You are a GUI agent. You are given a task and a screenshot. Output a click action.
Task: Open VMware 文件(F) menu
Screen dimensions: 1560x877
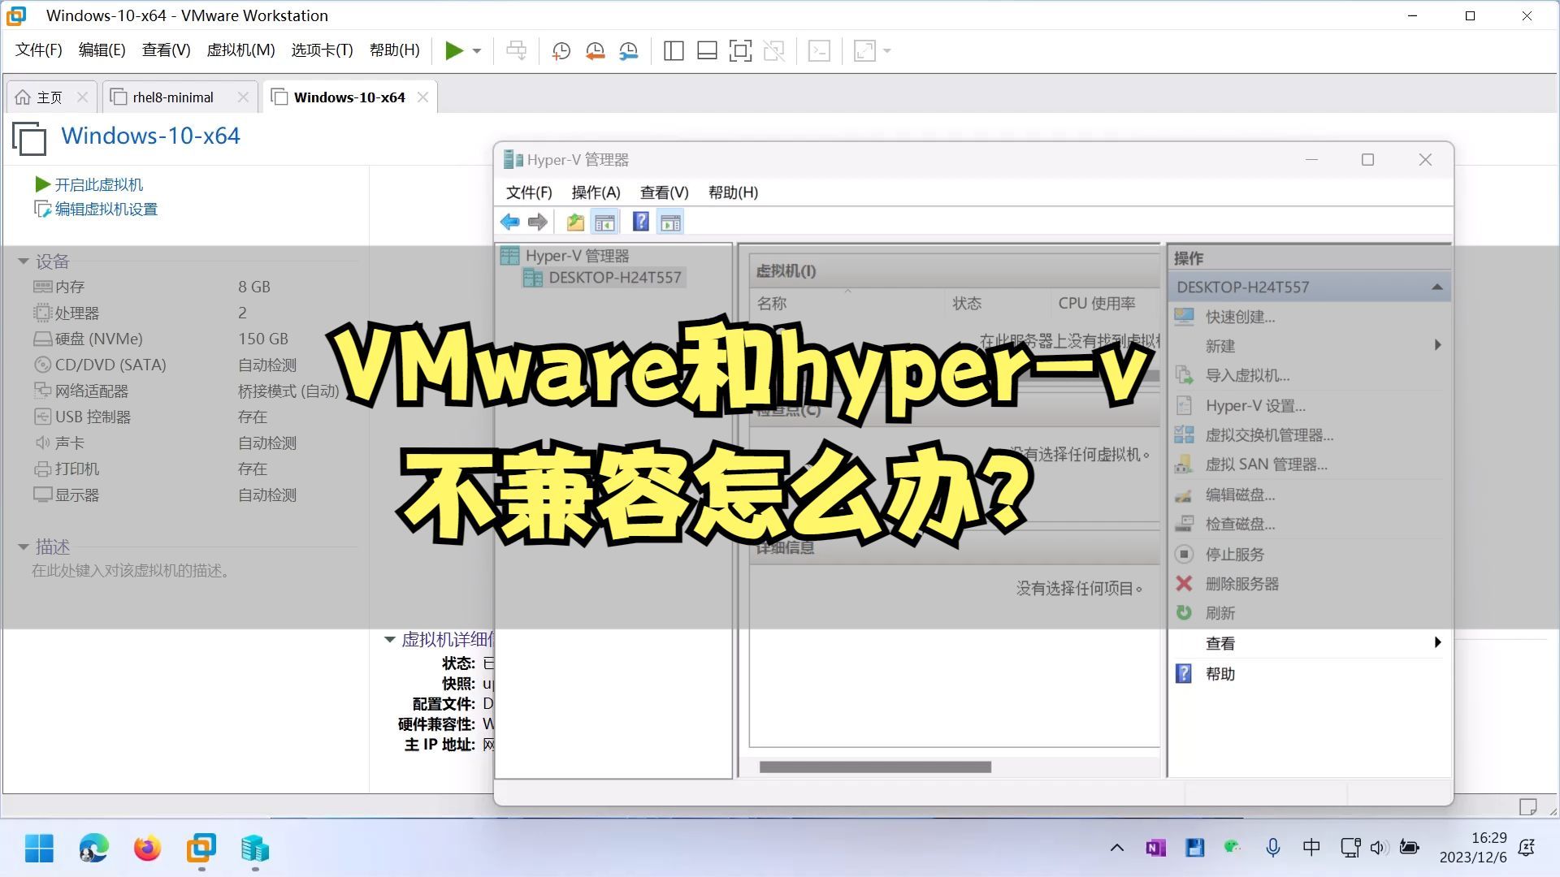[x=39, y=50]
